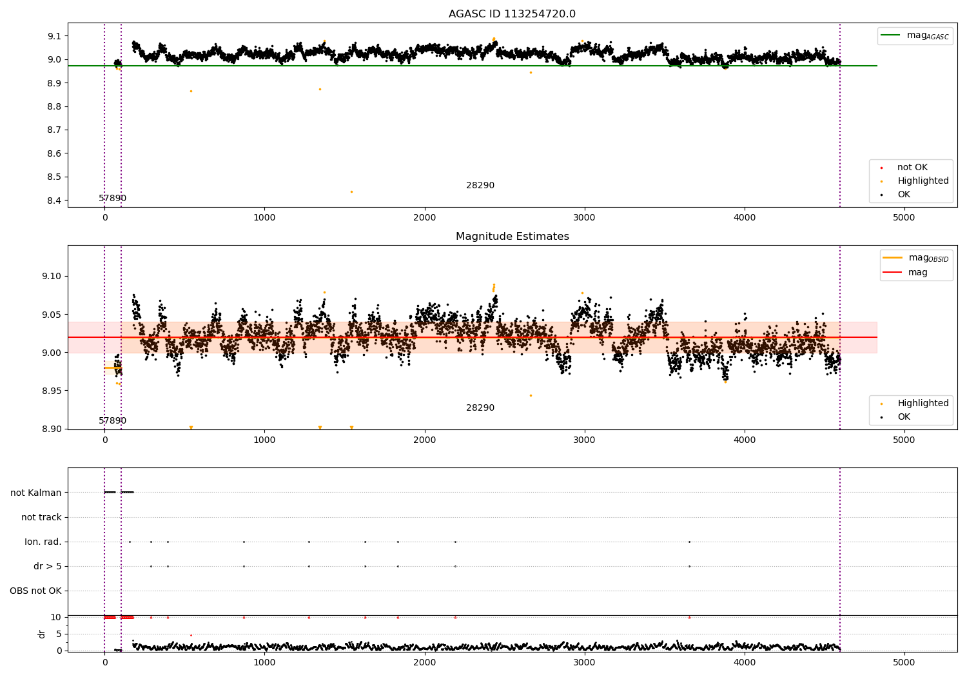The height and width of the screenshot is (677, 967).
Task: Click x-axis tick '3000' under Magnitude Estimates plot
Action: pos(584,440)
